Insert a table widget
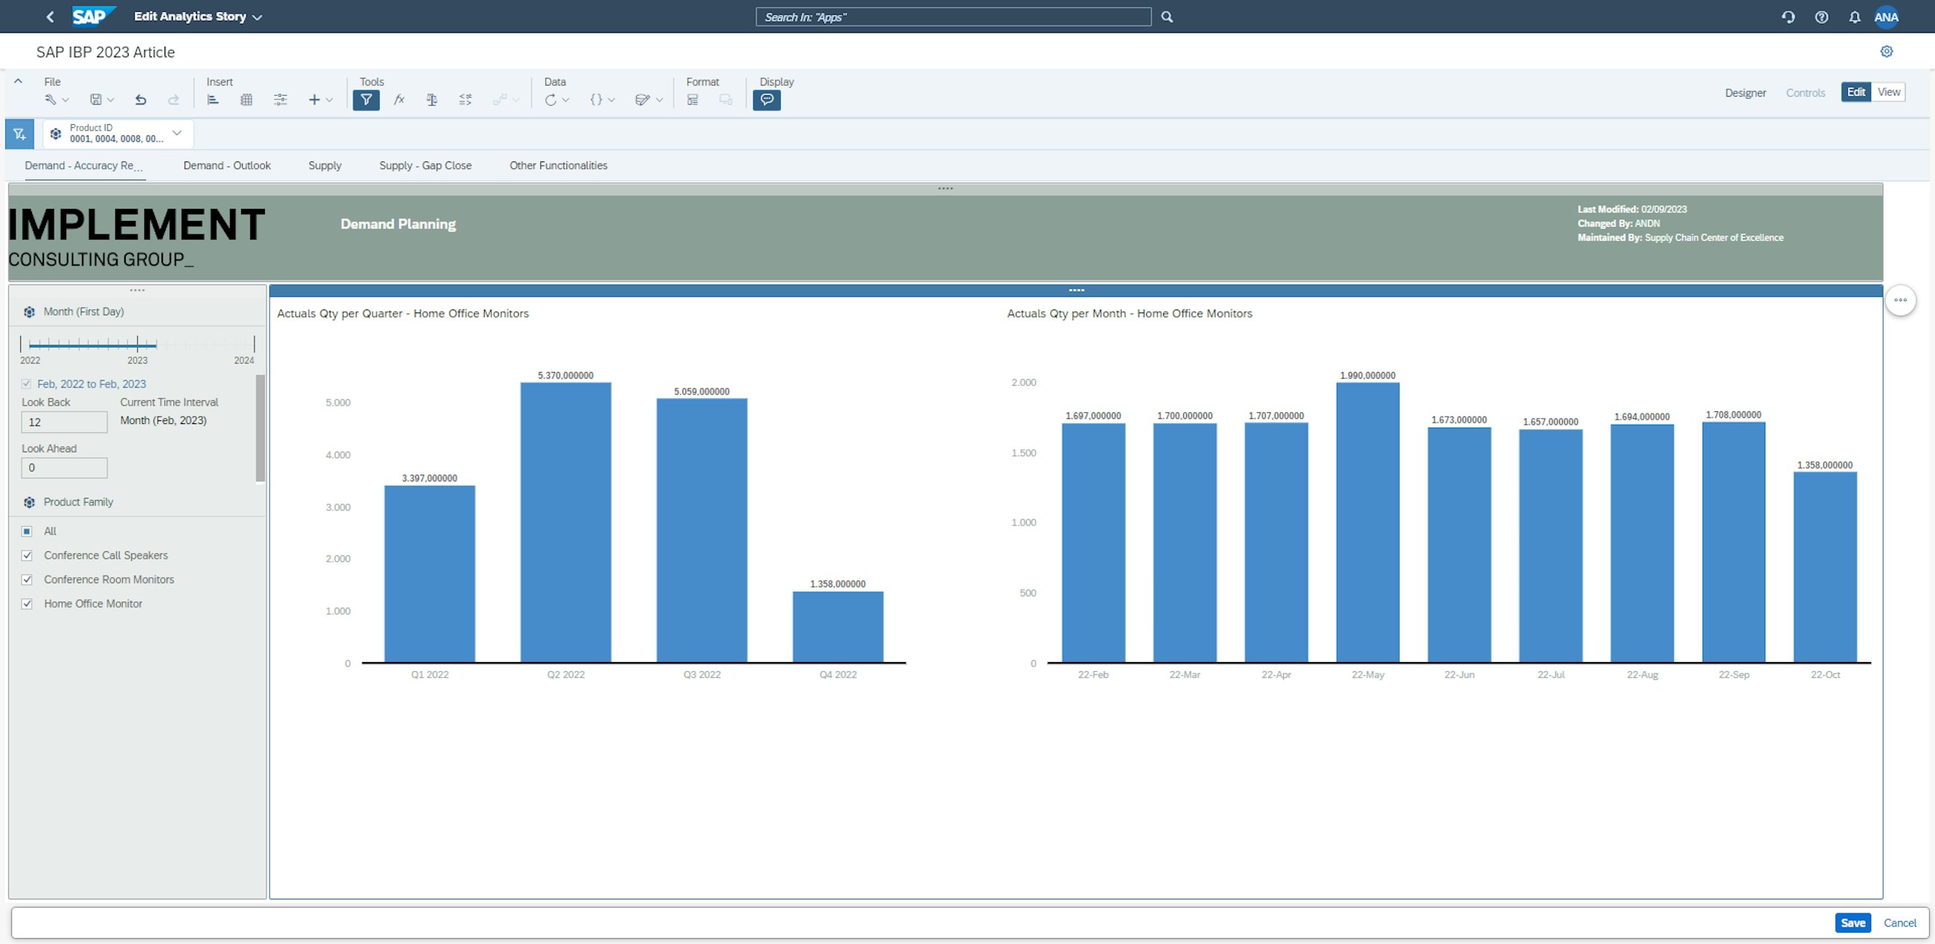Viewport: 1935px width, 944px height. pos(246,100)
